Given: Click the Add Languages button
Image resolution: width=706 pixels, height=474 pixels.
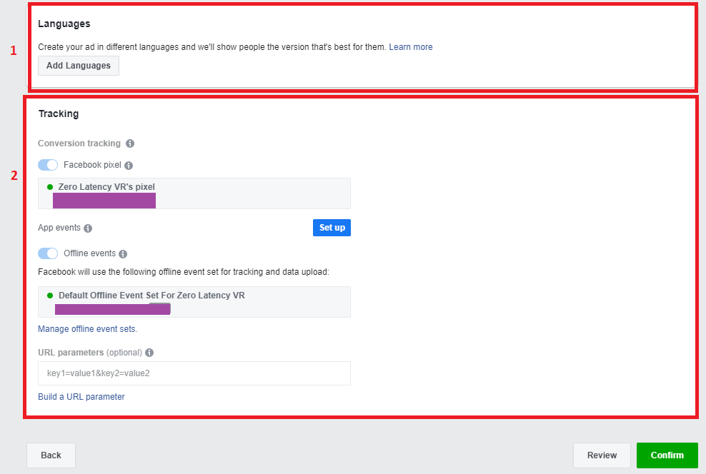Looking at the screenshot, I should [79, 66].
